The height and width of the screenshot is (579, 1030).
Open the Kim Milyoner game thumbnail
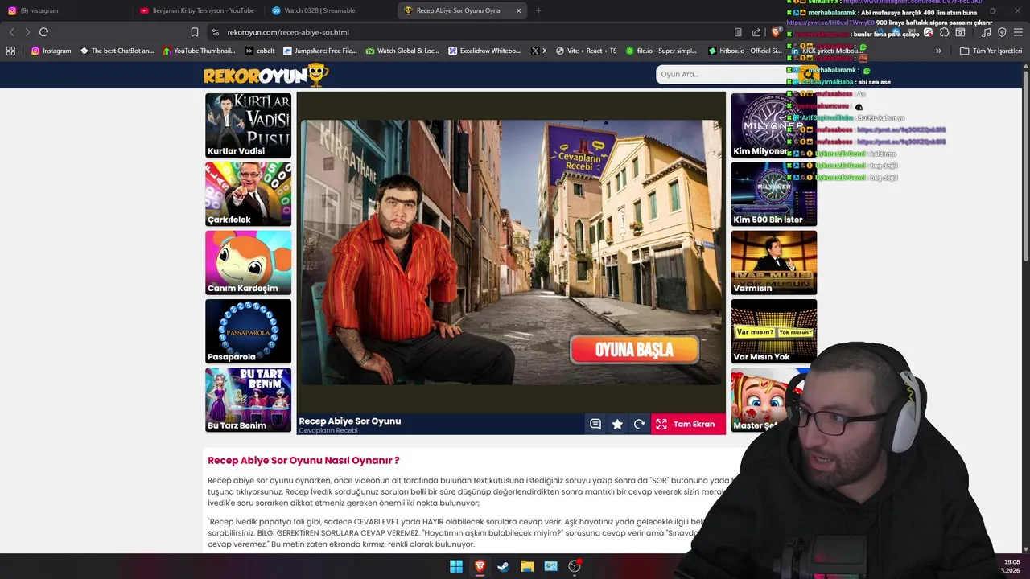click(x=773, y=125)
